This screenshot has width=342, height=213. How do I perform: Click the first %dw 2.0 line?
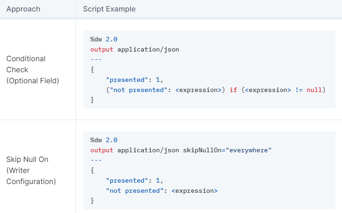tap(104, 39)
